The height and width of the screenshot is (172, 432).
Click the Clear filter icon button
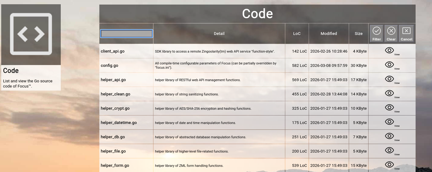coord(391,33)
